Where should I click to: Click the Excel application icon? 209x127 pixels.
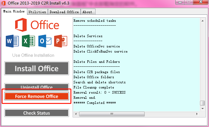[x=28, y=41]
